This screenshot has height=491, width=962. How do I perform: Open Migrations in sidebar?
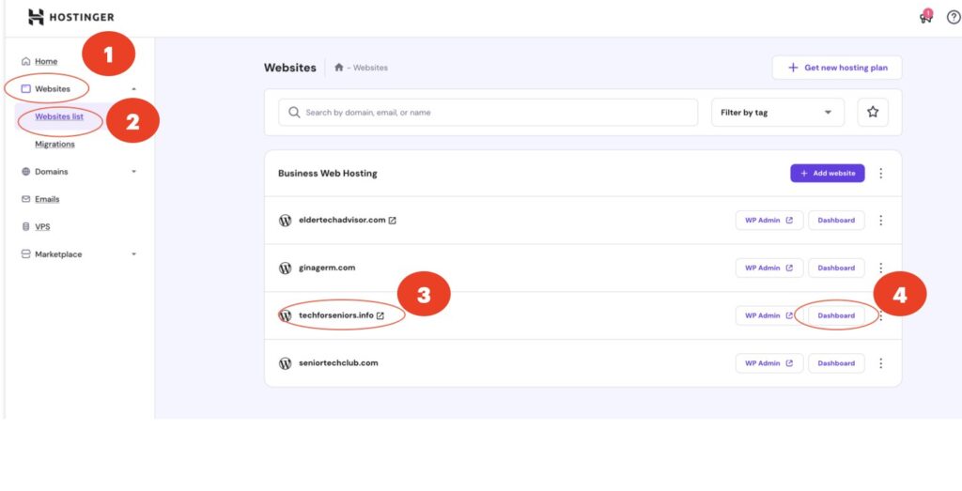coord(54,145)
